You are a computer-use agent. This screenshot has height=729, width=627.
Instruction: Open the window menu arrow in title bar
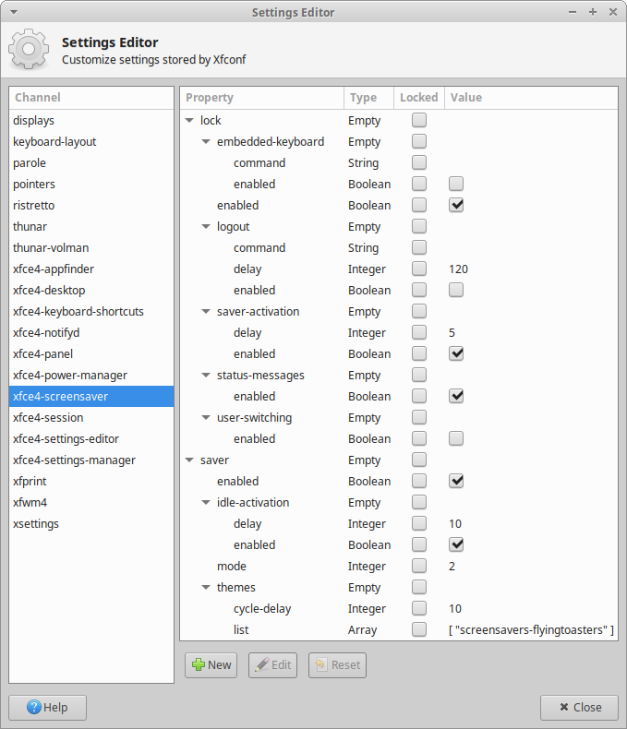coord(14,12)
